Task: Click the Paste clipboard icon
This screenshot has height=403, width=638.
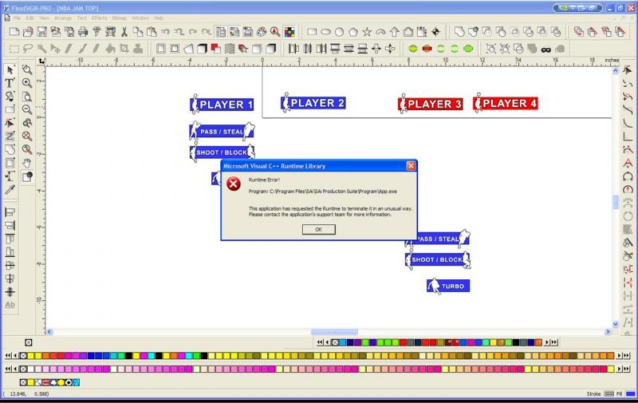Action: [x=152, y=32]
